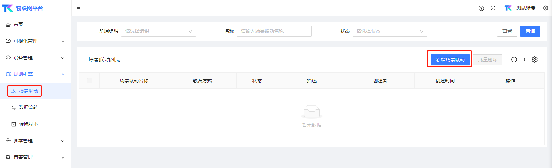This screenshot has height=168, width=552.
Task: Click the device icon beside 设备管理
Action: click(x=8, y=58)
